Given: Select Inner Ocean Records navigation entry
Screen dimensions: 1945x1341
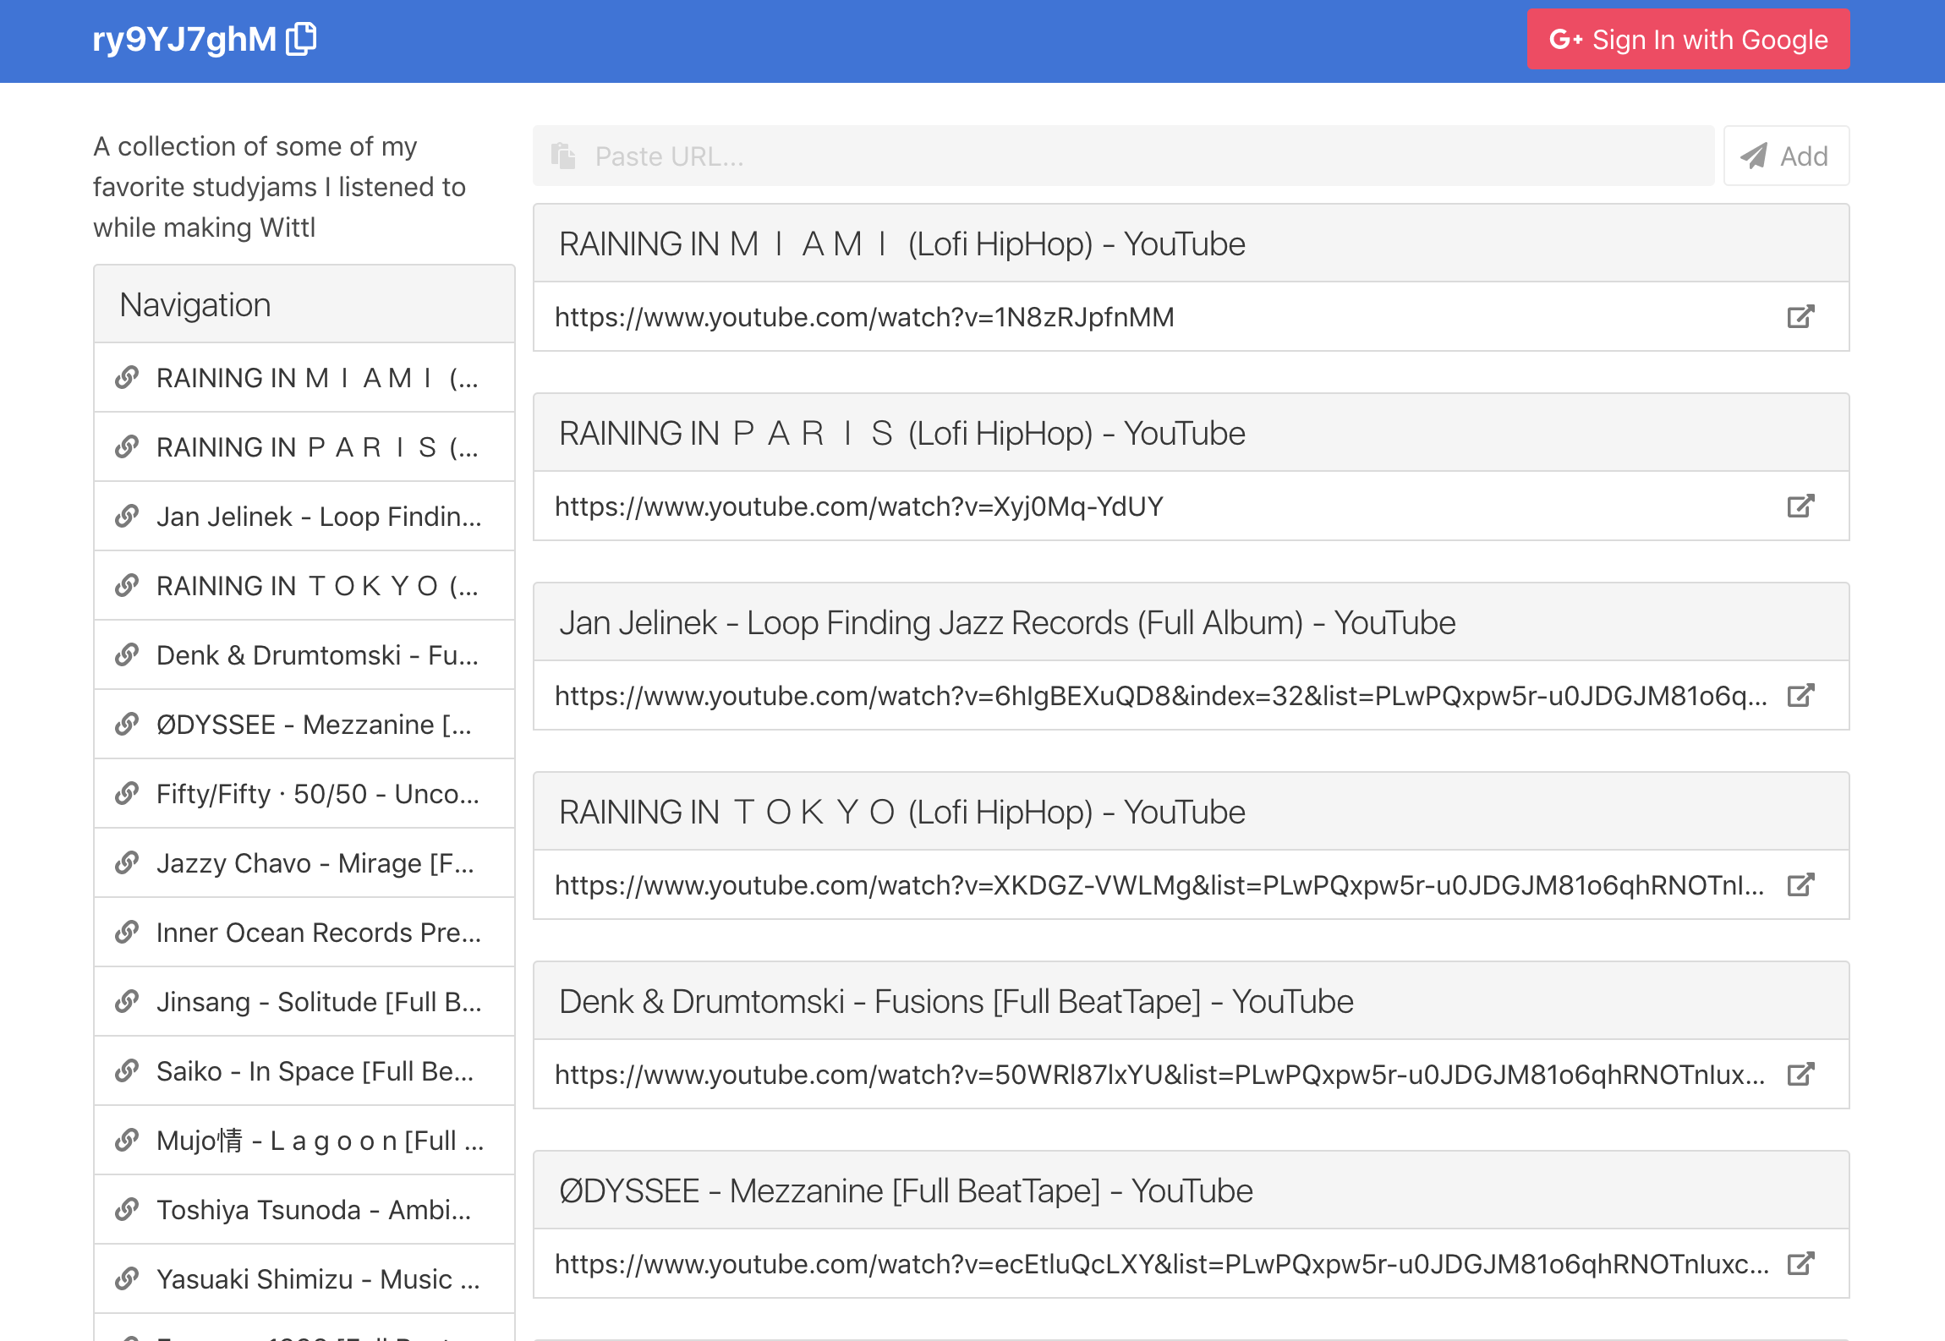Looking at the screenshot, I should click(x=304, y=932).
